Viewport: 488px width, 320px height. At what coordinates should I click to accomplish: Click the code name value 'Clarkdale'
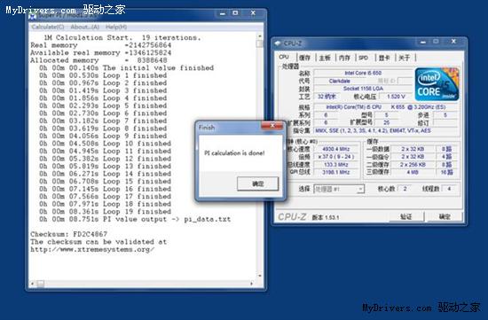pos(340,81)
